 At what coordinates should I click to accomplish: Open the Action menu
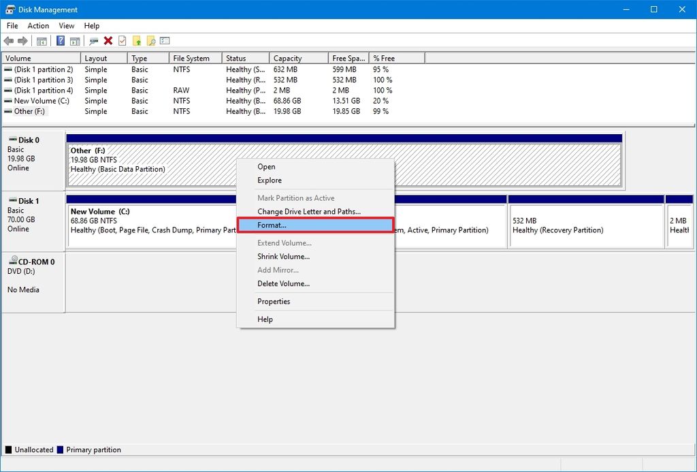(37, 25)
